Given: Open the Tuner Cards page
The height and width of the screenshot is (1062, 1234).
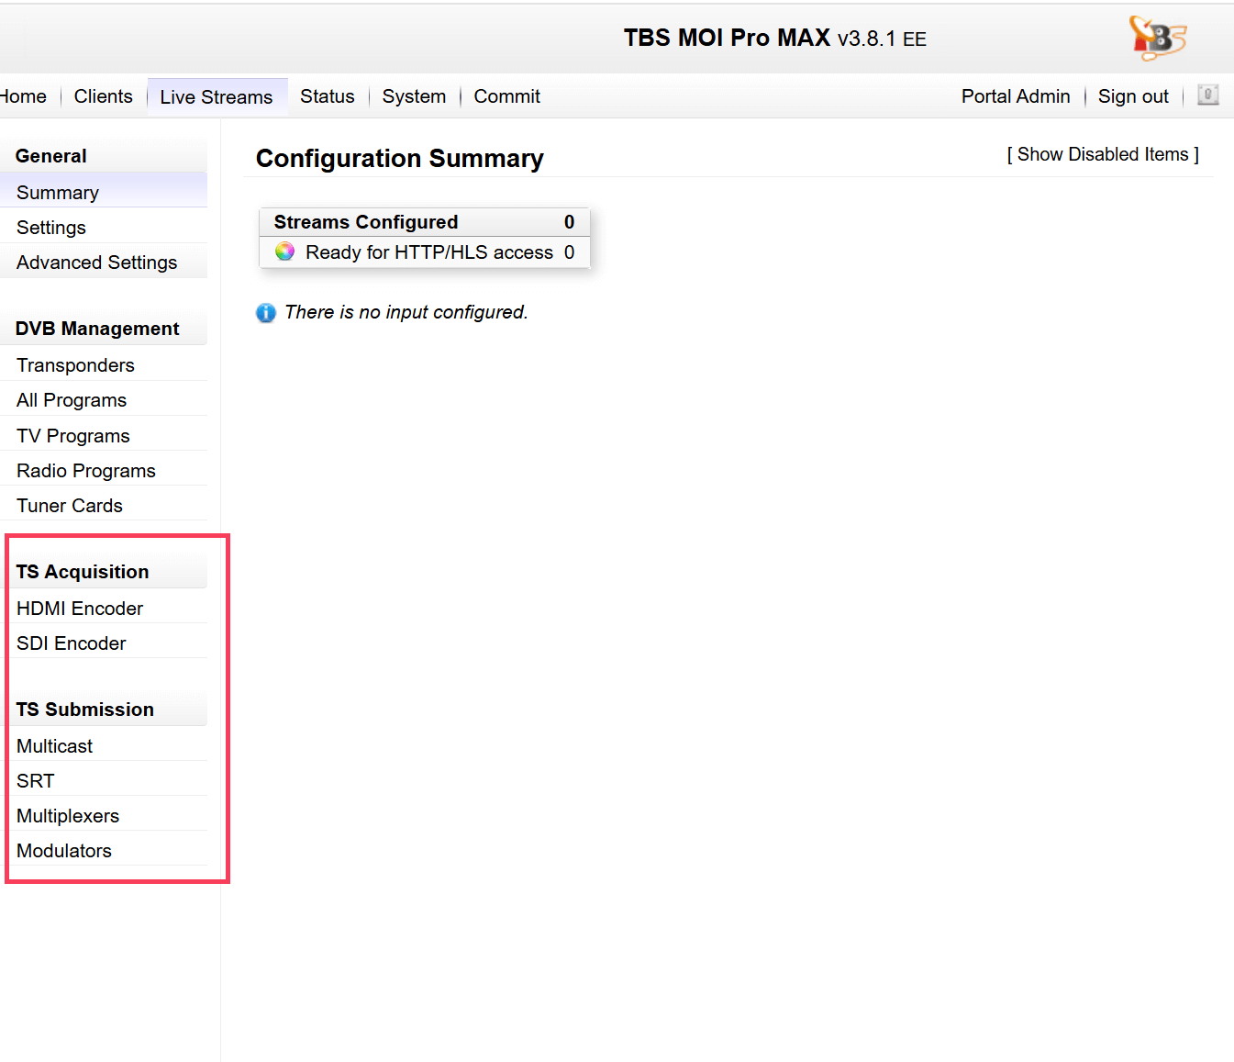Looking at the screenshot, I should point(70,506).
